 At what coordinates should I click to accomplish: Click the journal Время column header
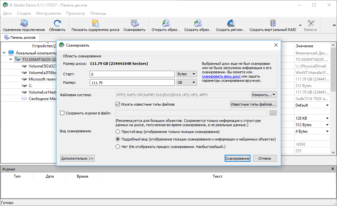point(82,176)
